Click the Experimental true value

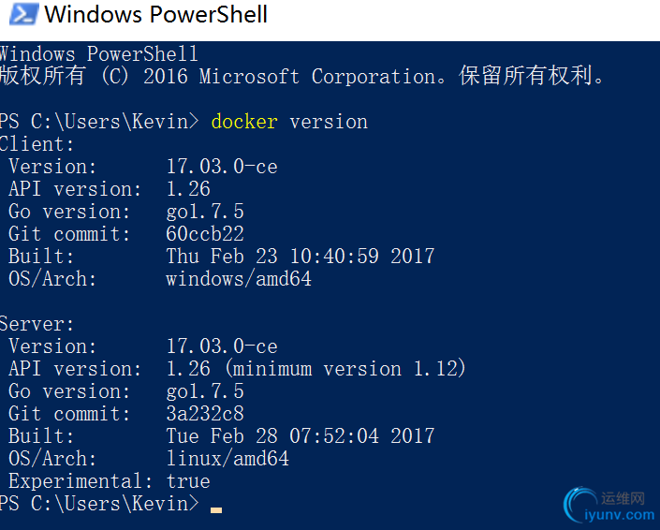click(188, 480)
